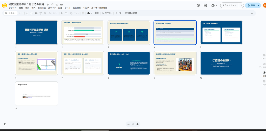This screenshot has width=266, height=131.
Task: Open the ユーザー補助機能 menu
Action: (99, 8)
